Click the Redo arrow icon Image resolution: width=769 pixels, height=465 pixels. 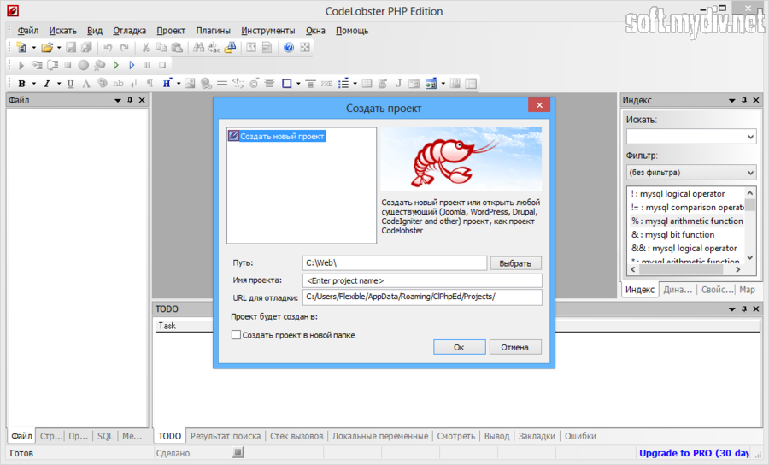[x=124, y=48]
